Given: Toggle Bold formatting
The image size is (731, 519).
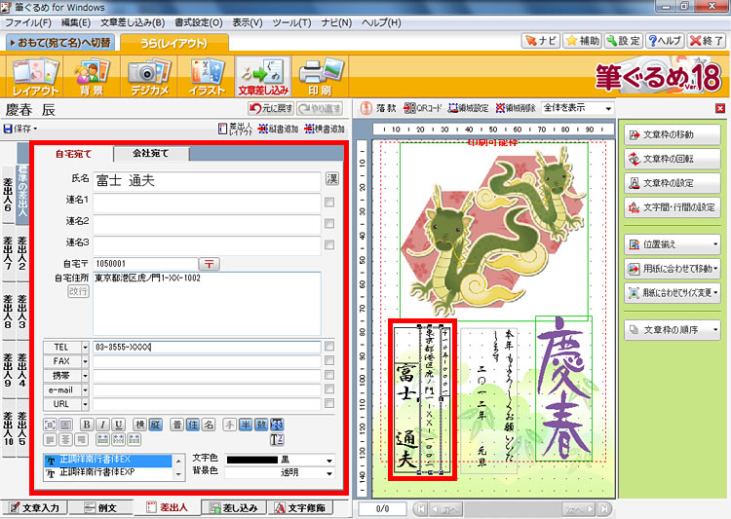Looking at the screenshot, I should [86, 425].
